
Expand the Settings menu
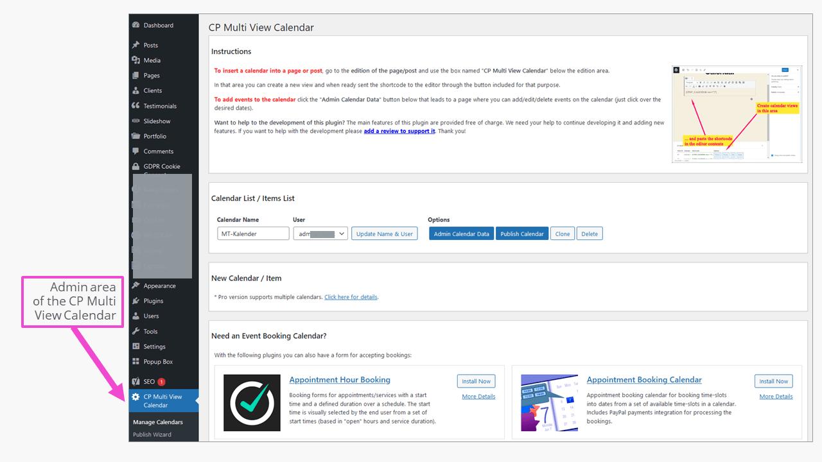(x=136, y=346)
